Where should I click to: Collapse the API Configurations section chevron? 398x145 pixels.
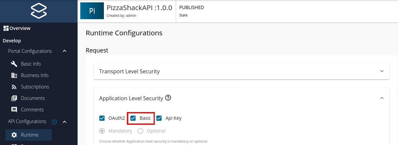click(64, 122)
